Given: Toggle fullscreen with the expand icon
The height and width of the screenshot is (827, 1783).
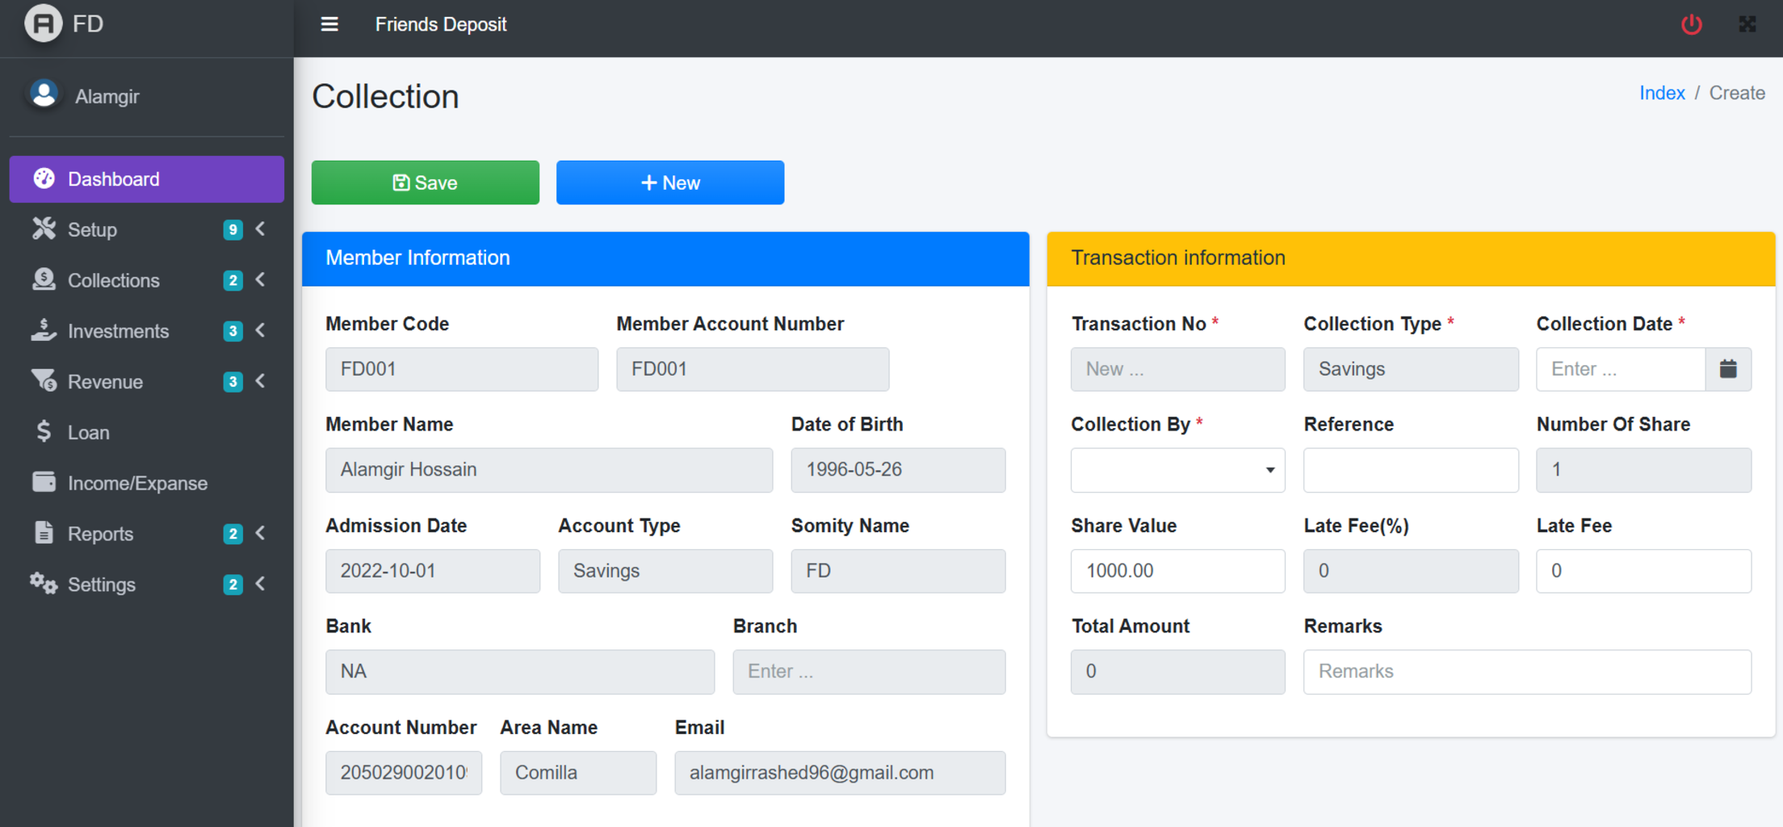Looking at the screenshot, I should [x=1747, y=24].
